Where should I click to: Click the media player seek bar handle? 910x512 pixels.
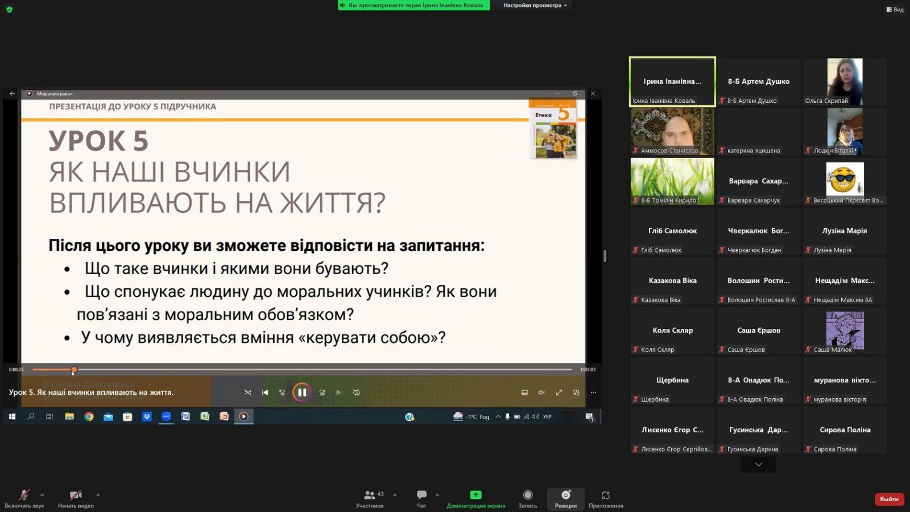74,370
